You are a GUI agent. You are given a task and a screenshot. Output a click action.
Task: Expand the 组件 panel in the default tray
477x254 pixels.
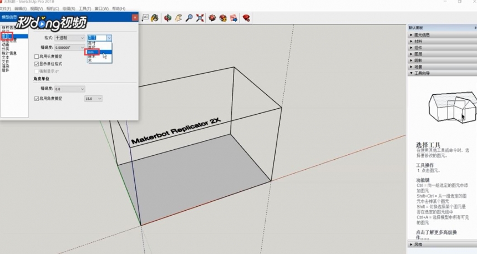point(442,48)
